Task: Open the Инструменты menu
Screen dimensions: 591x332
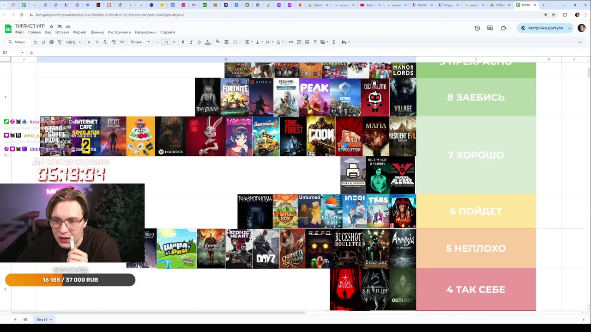Action: 120,32
